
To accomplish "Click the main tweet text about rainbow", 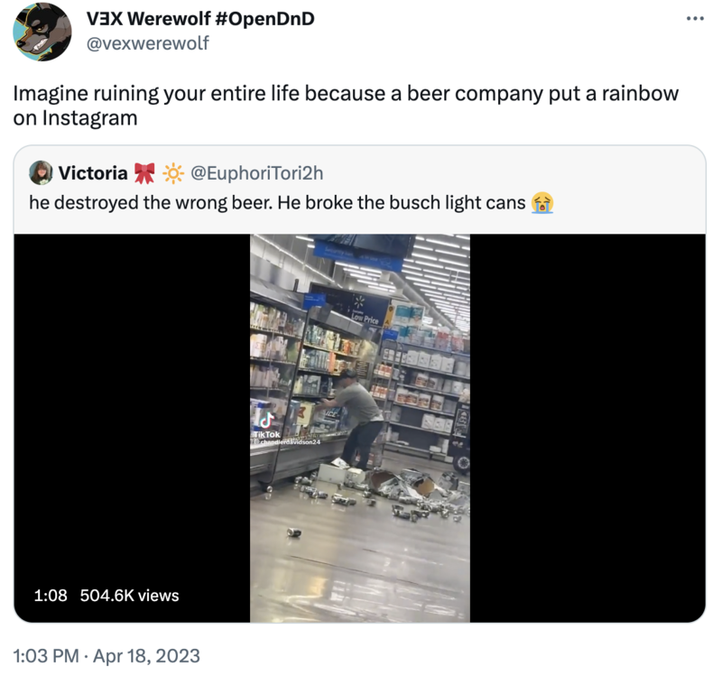I will [346, 106].
